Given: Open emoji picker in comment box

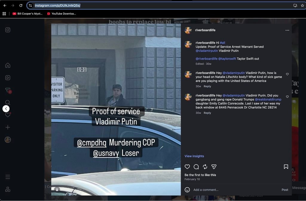Looking at the screenshot, I should 187,190.
